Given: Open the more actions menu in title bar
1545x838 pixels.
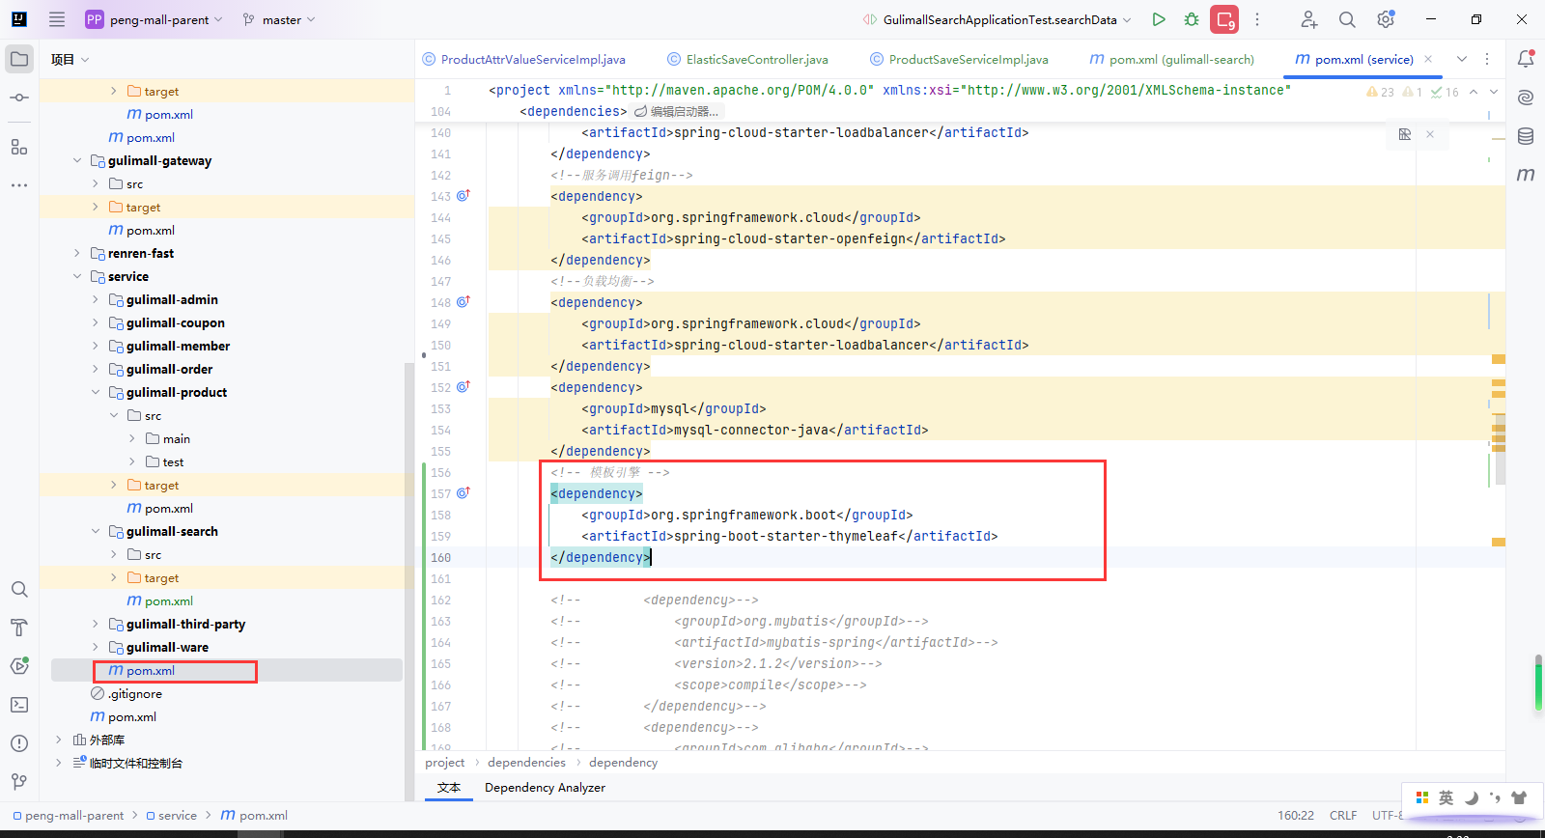Looking at the screenshot, I should [1257, 19].
